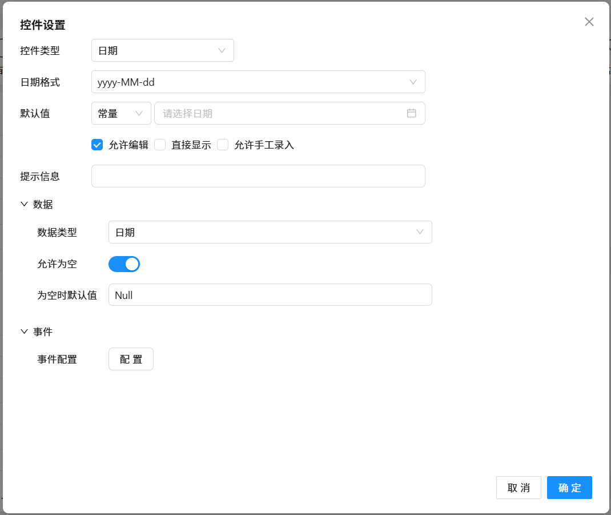The image size is (611, 515).
Task: Click the 为空时默认值 field with Null
Action: click(x=270, y=295)
